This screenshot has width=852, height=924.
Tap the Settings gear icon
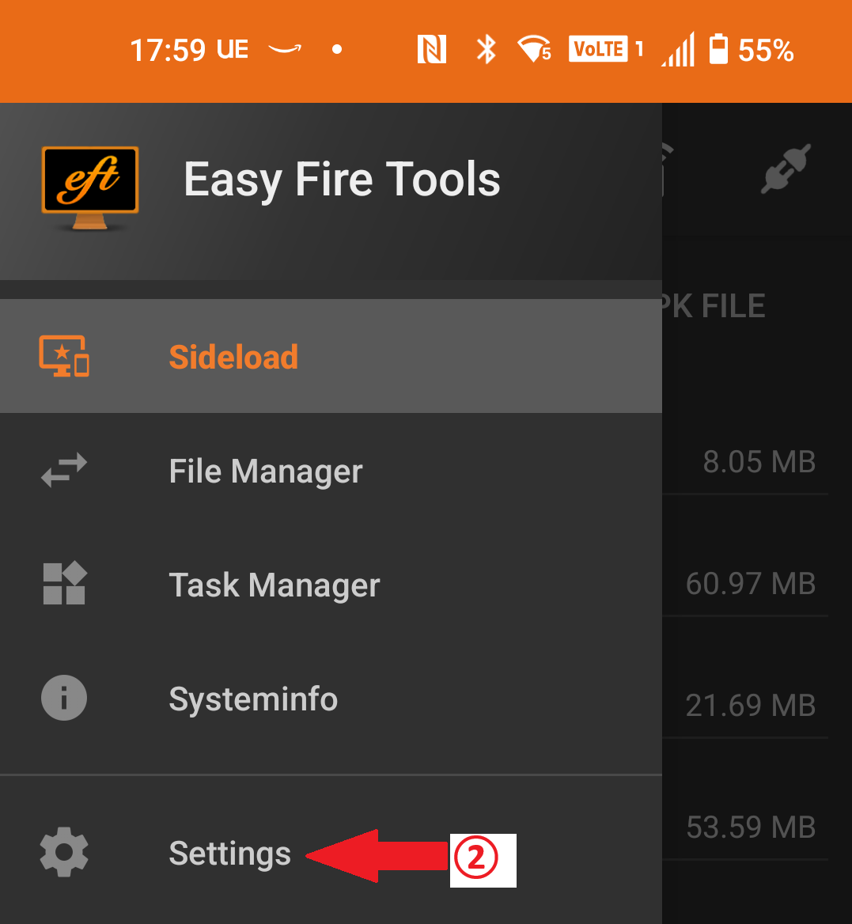click(x=63, y=853)
